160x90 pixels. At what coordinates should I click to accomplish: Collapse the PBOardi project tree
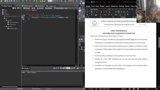(1, 14)
